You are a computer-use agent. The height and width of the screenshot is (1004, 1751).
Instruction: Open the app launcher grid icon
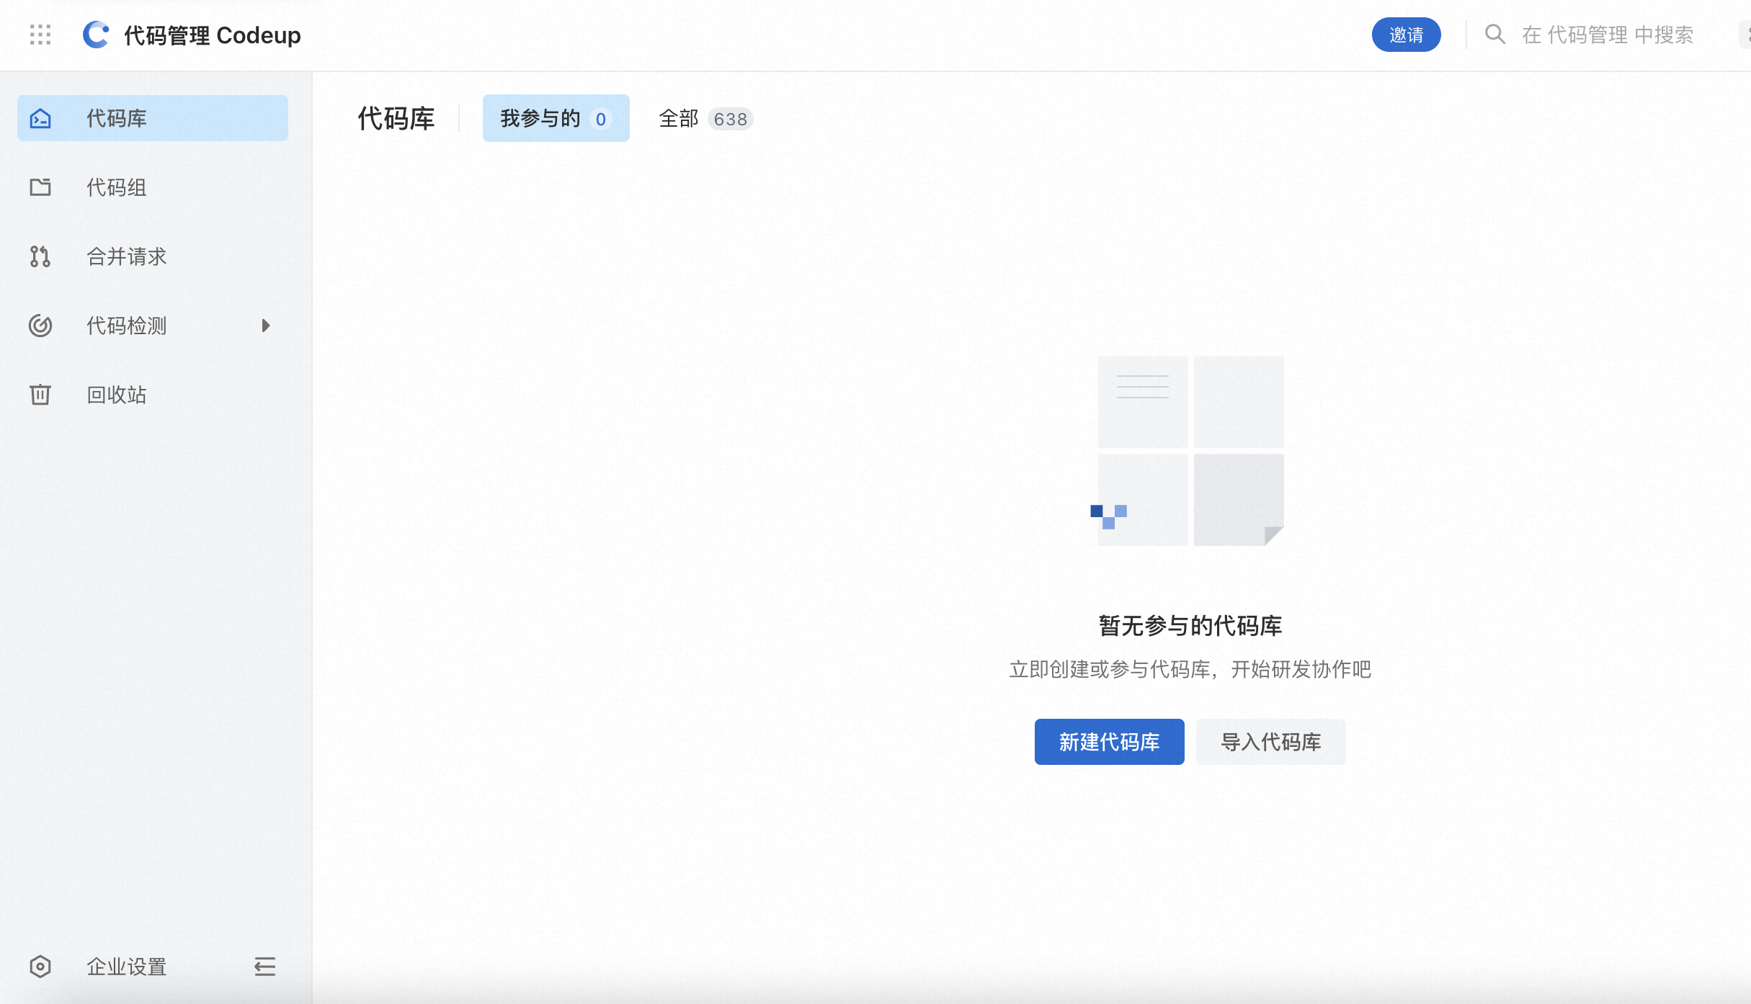pyautogui.click(x=40, y=35)
